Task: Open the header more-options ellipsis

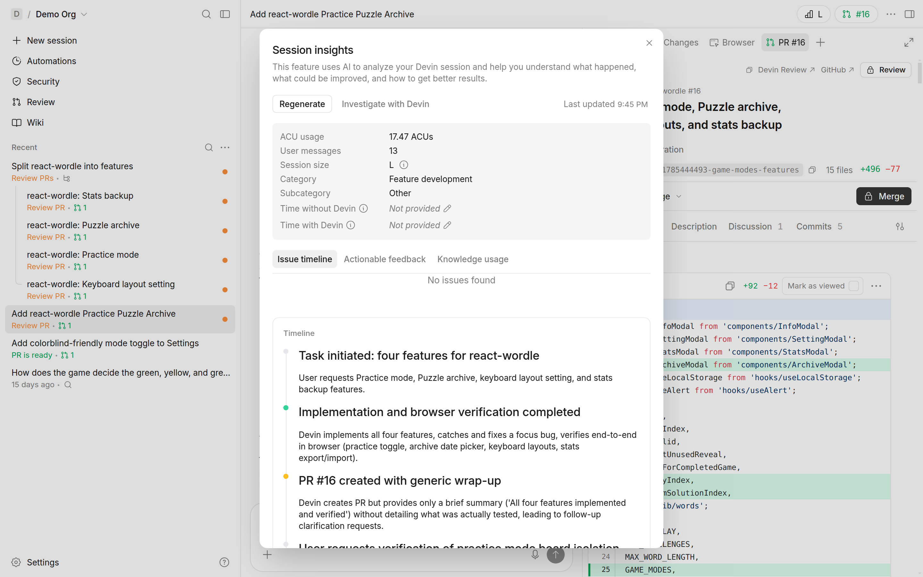Action: [x=891, y=14]
